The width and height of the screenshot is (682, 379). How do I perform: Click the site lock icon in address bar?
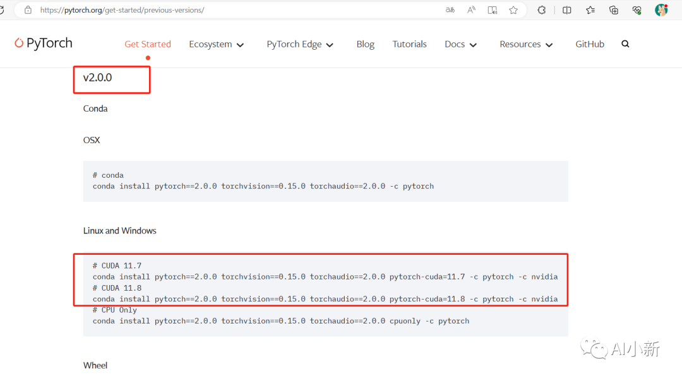[x=28, y=9]
